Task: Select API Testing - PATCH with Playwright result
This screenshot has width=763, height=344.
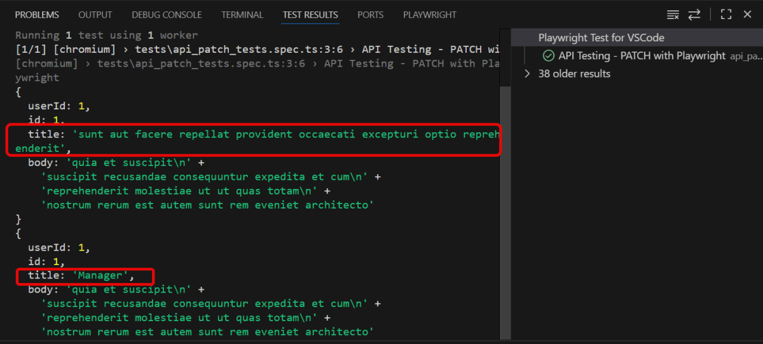Action: 642,56
